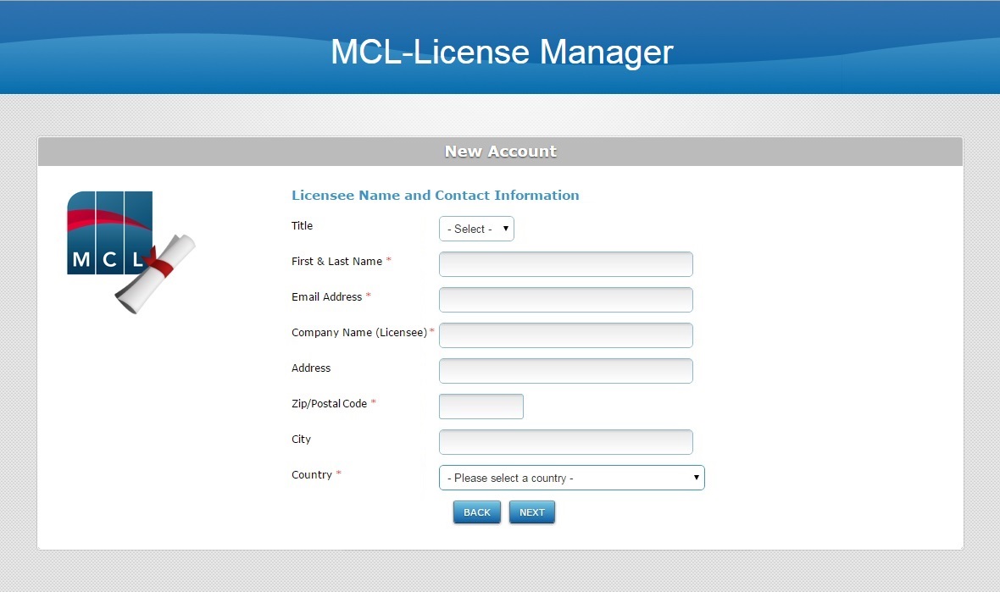Open the Title select dropdown
The height and width of the screenshot is (592, 1000).
(x=476, y=229)
